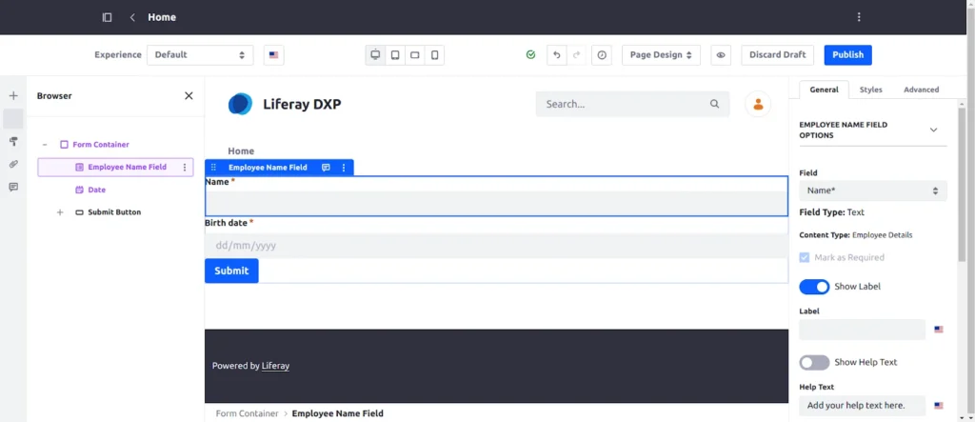Image resolution: width=975 pixels, height=422 pixels.
Task: Preview the page with the eye icon
Action: pyautogui.click(x=721, y=54)
